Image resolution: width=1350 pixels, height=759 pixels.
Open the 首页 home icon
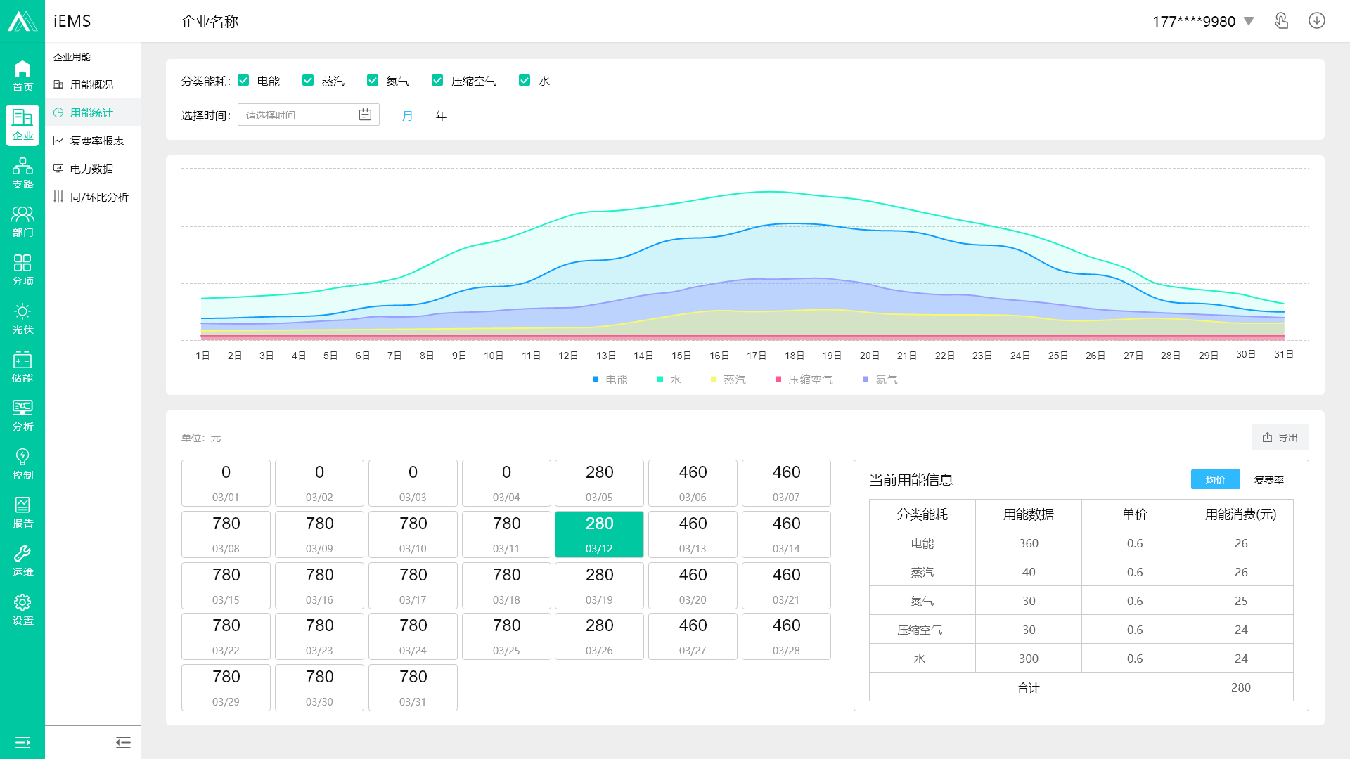tap(22, 76)
